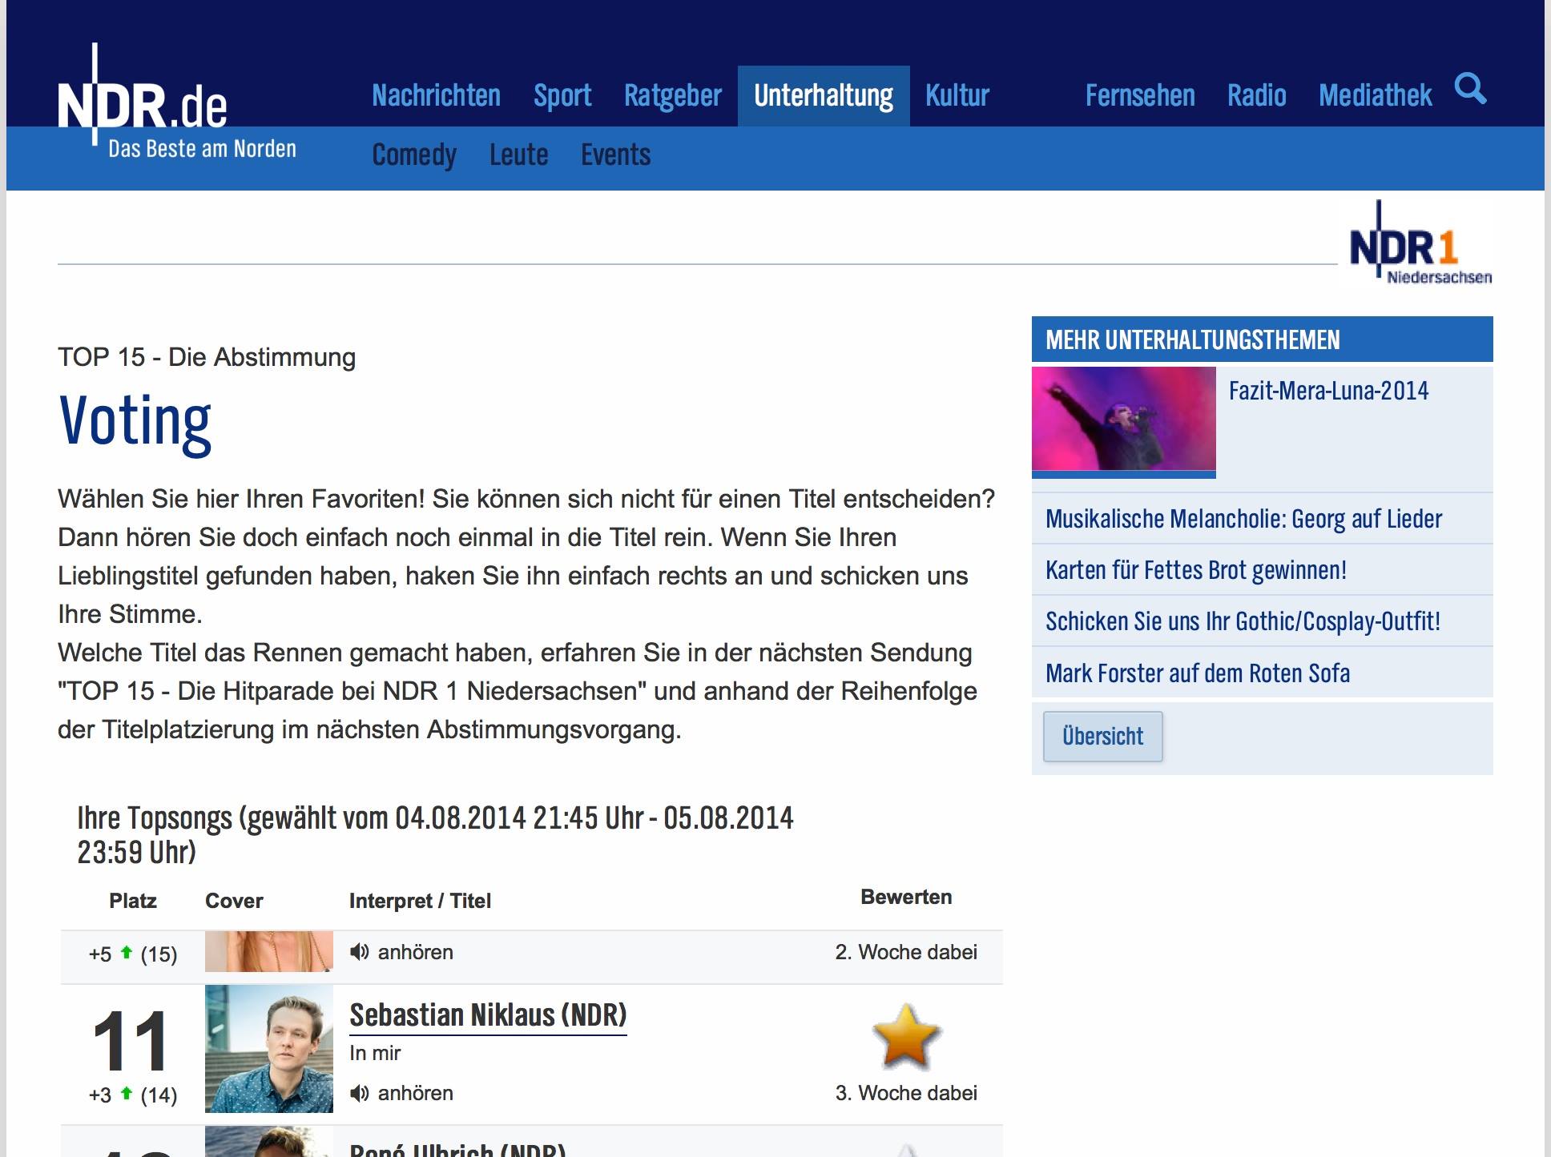This screenshot has height=1157, width=1551.
Task: Open the Kultur section
Action: coord(957,95)
